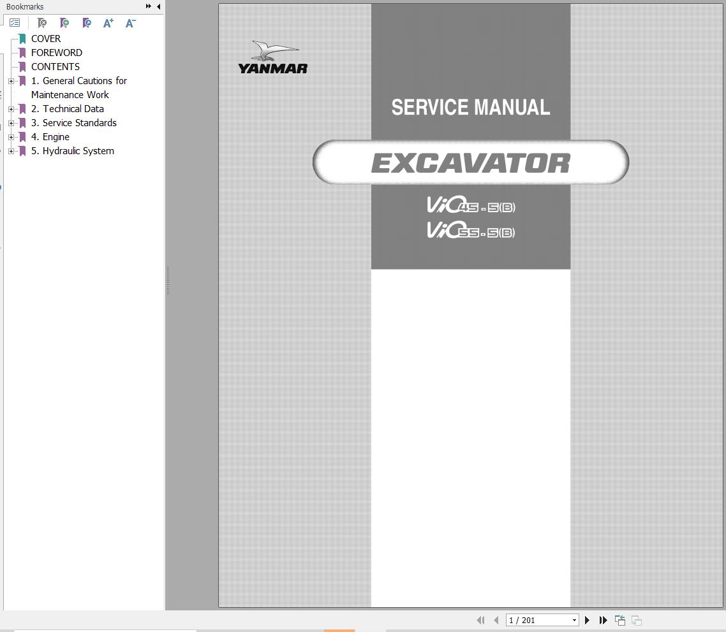
Task: Click the ViO55-5(B) model text
Action: tap(470, 230)
